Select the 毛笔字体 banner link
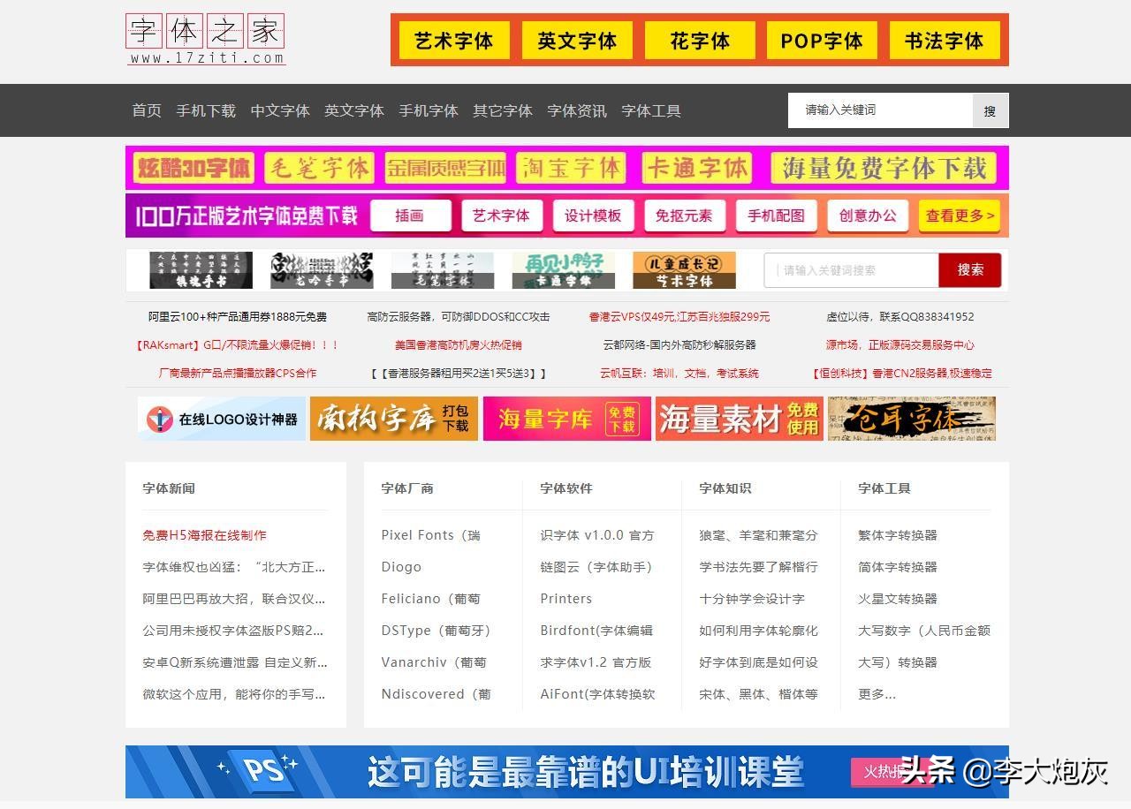The height and width of the screenshot is (809, 1131). click(318, 167)
